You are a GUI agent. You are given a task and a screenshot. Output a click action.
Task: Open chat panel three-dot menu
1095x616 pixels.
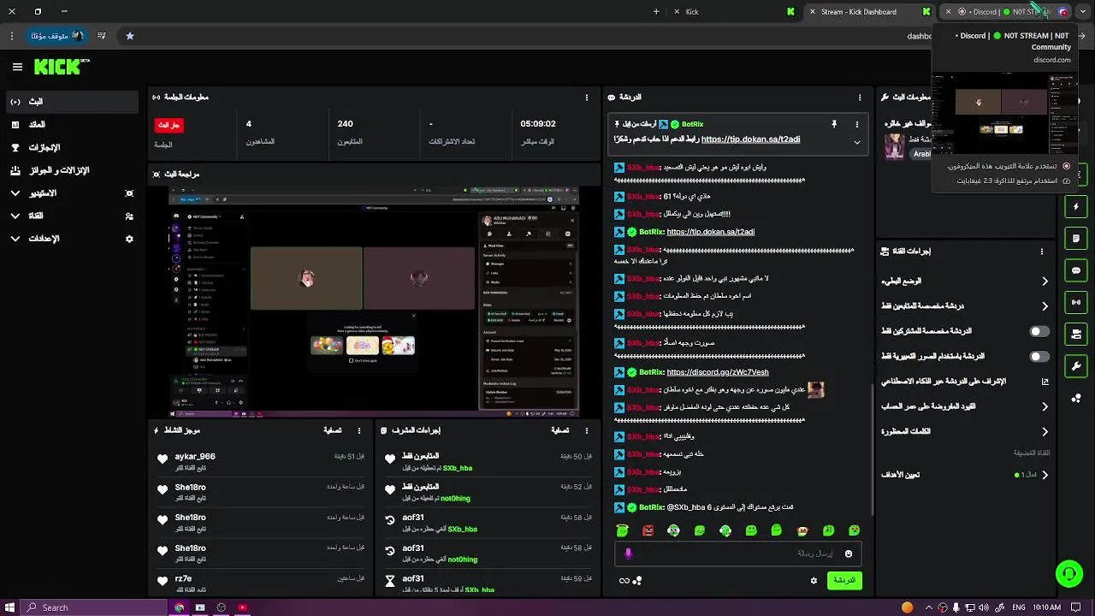[860, 98]
